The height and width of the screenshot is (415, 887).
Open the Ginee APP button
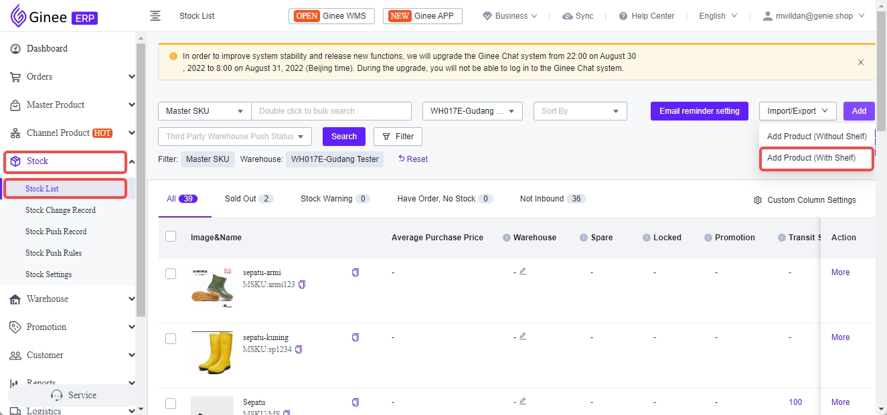pos(422,16)
